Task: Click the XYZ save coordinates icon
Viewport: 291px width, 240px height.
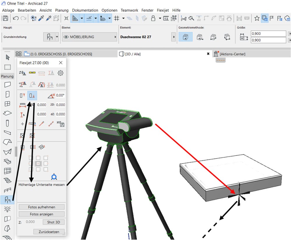Action: tap(61, 124)
